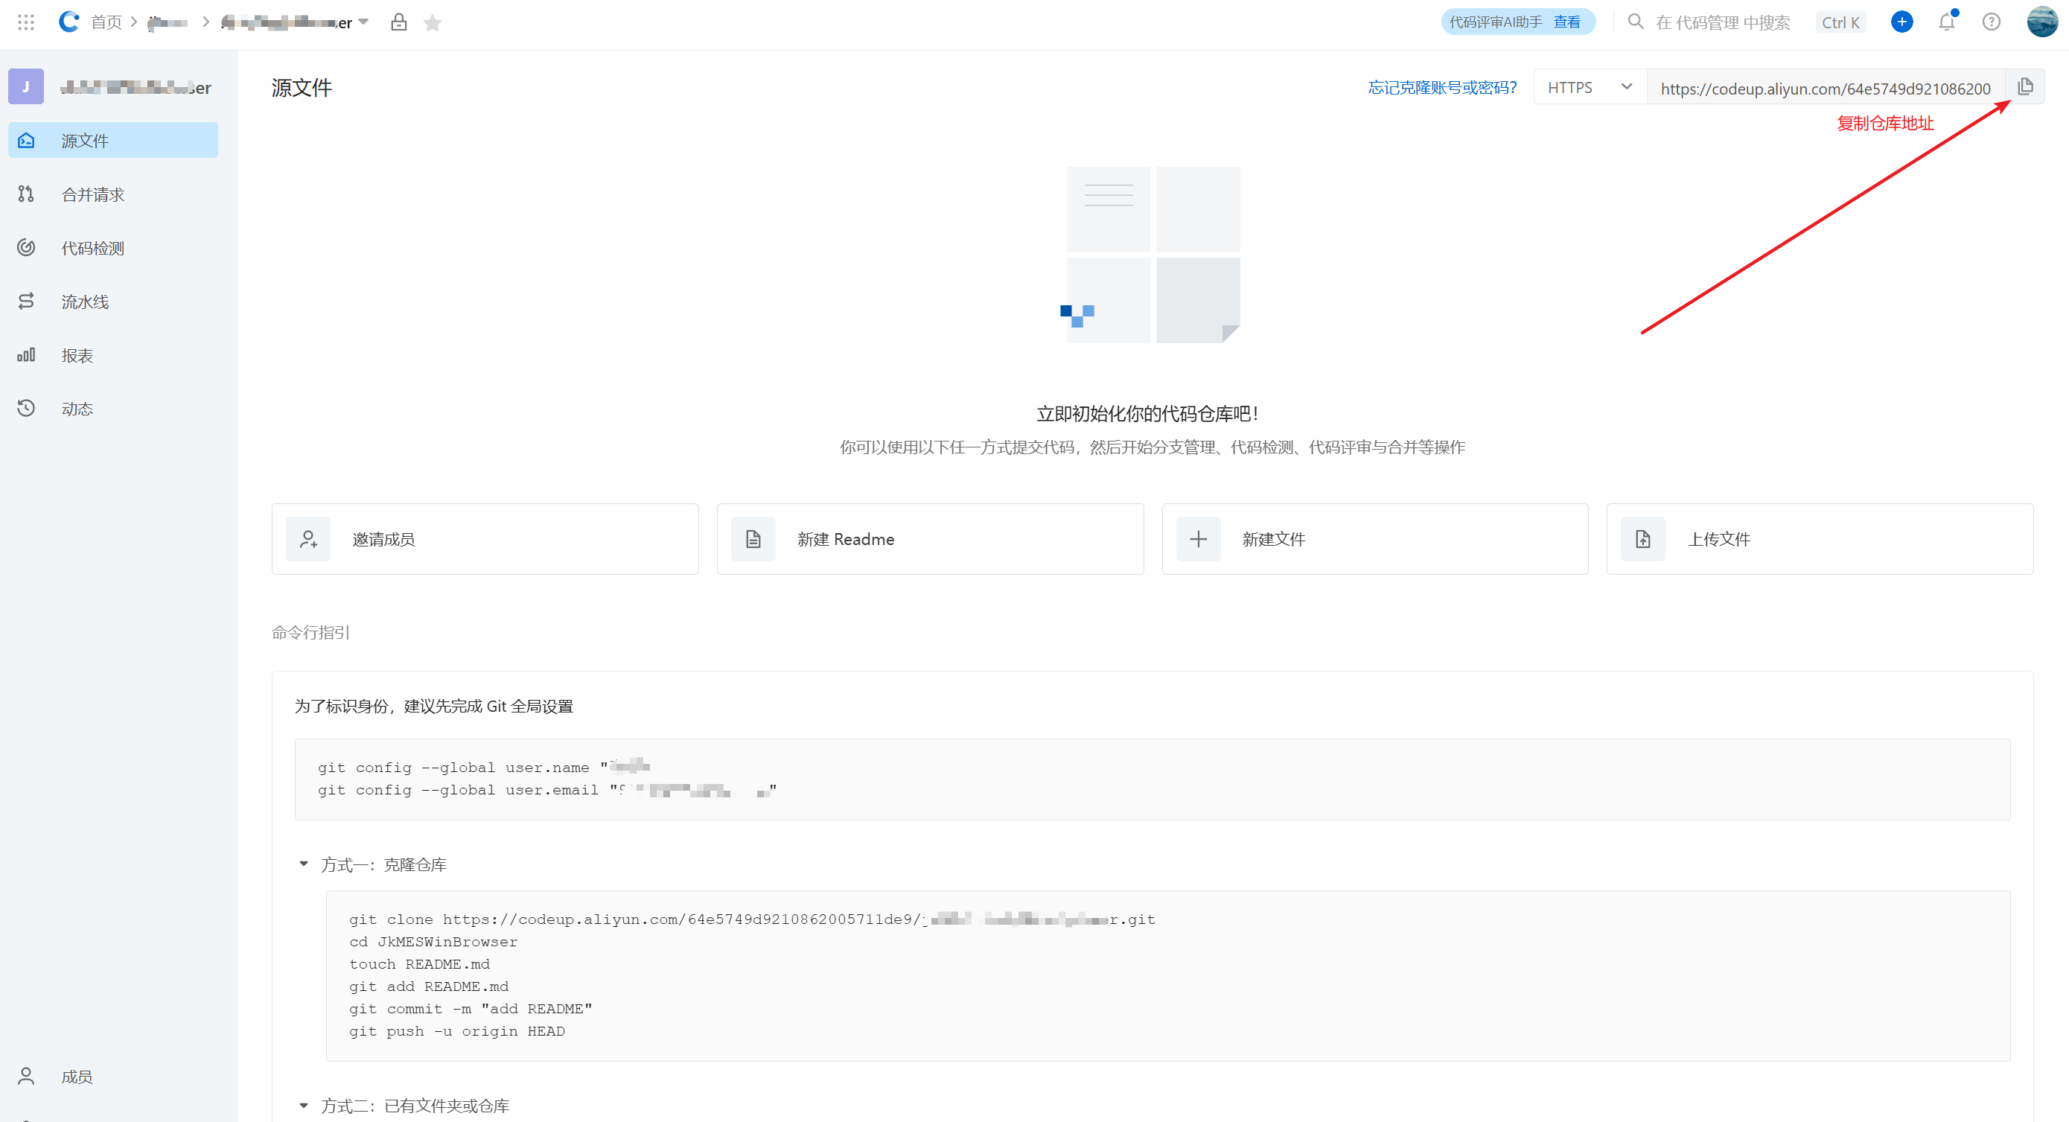This screenshot has width=2069, height=1122.
Task: Click the lock visibility icon
Action: [398, 22]
